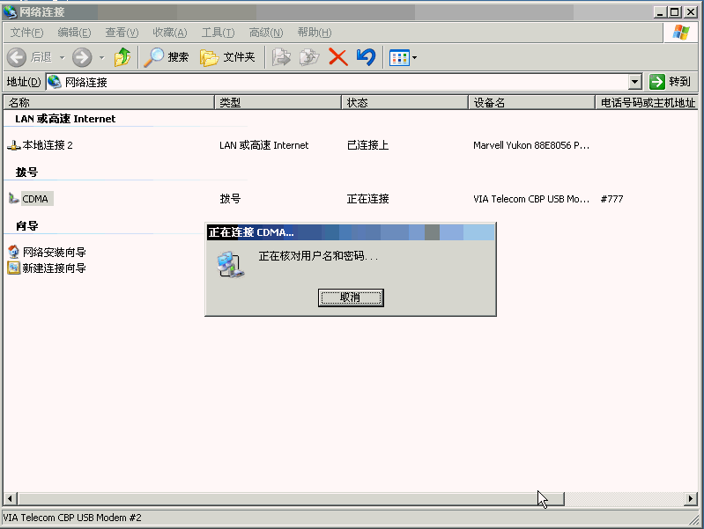Click the horizontal scrollbar thumb
This screenshot has height=529, width=704.
[291, 498]
